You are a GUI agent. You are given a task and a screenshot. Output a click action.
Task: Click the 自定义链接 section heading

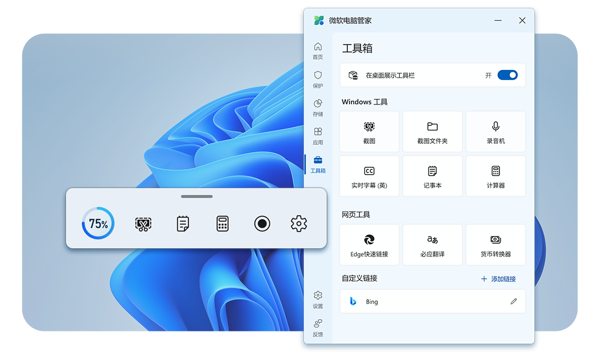(x=359, y=278)
